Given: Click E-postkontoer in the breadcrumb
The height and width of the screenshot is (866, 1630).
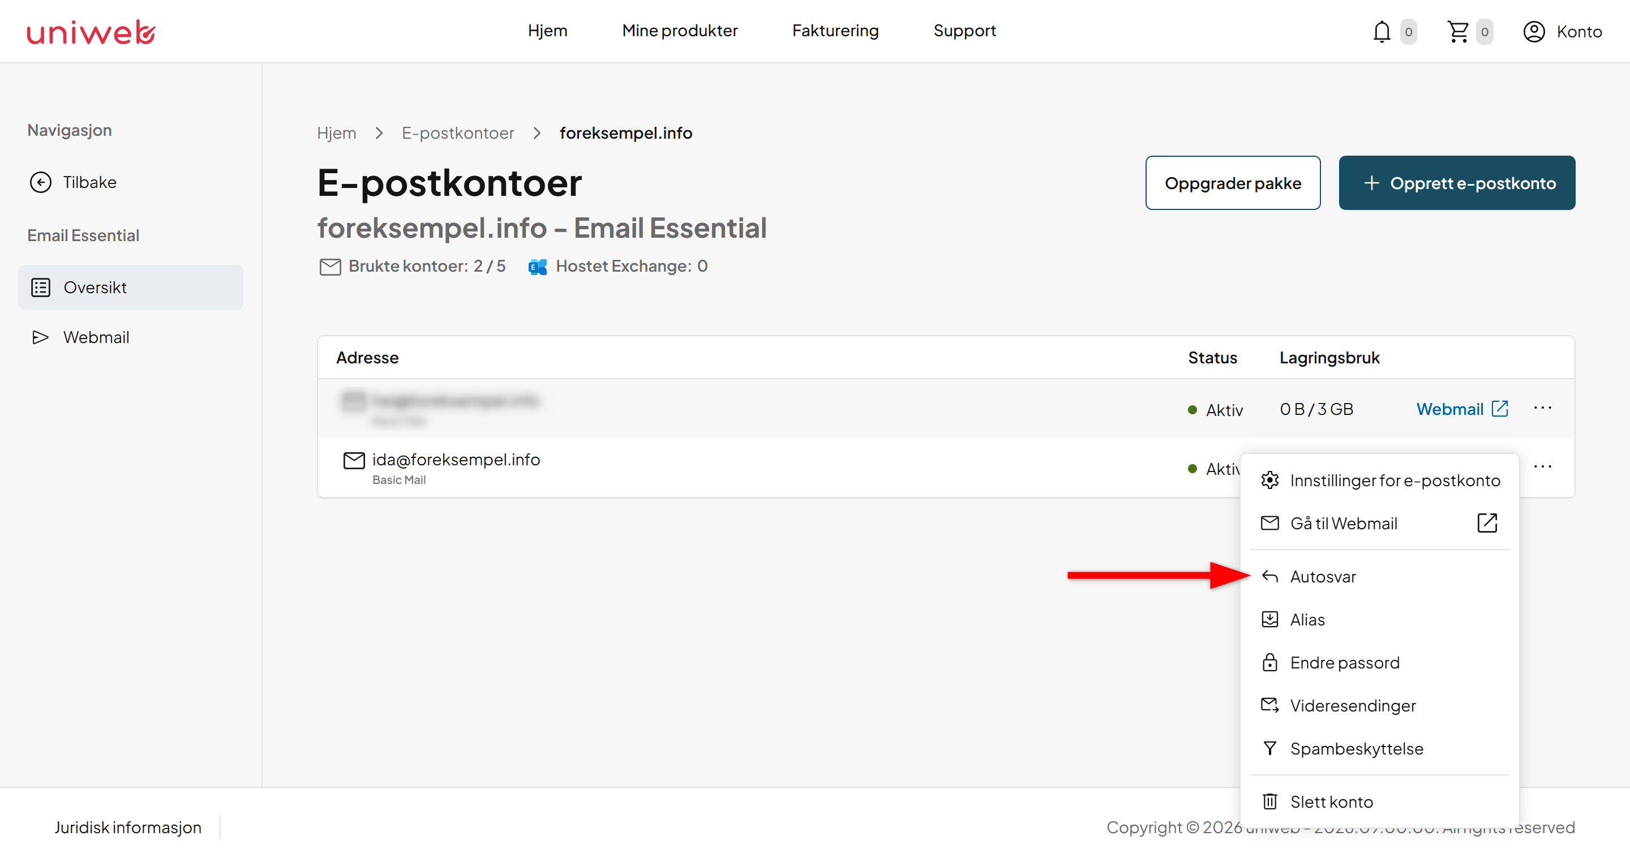Looking at the screenshot, I should 457,133.
